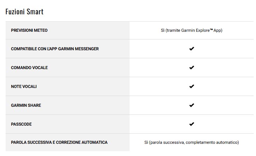256x156 pixels.
Task: Click the "Passcode" label text
Action: coord(21,124)
